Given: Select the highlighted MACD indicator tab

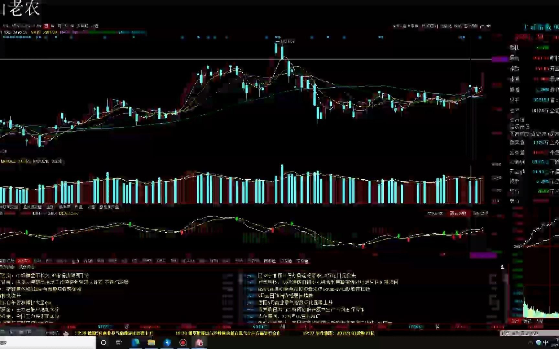Looking at the screenshot, I should (x=24, y=261).
